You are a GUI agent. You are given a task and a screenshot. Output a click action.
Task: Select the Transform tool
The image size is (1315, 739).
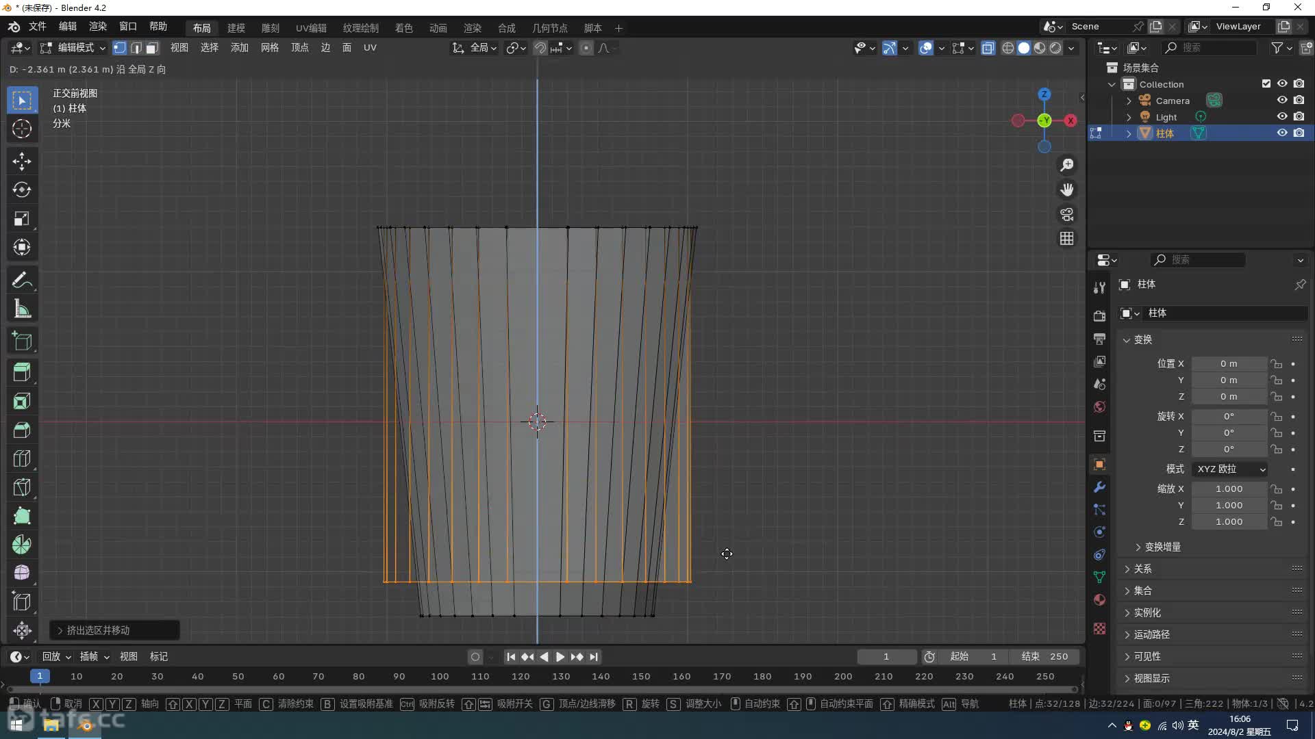22,247
